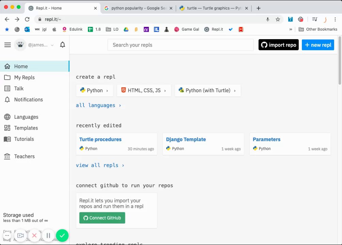
Task: Click the microphone icon in address bar
Action: (x=268, y=19)
